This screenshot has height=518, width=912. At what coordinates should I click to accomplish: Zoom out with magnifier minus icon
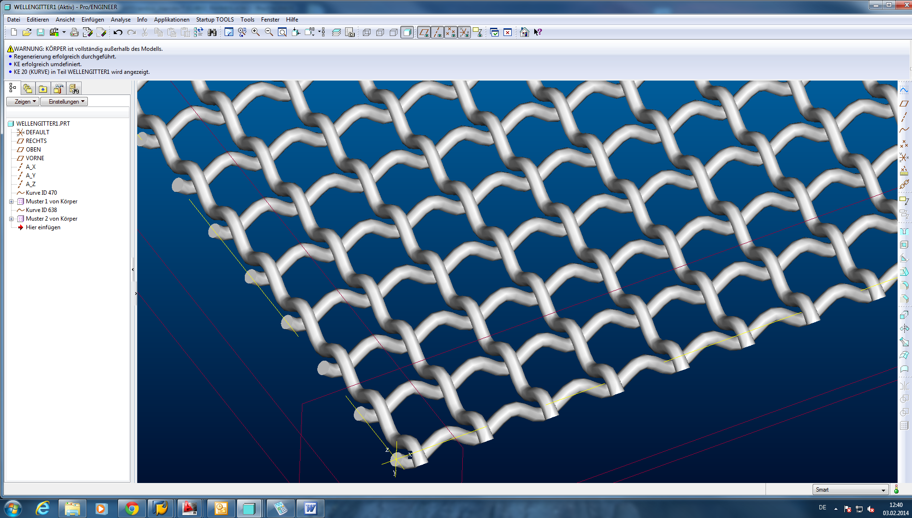pyautogui.click(x=269, y=32)
